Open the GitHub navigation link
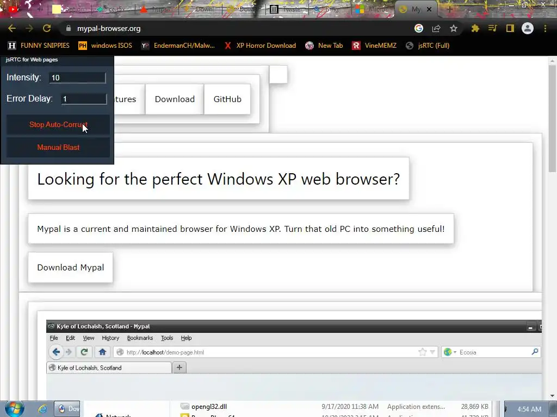Viewport: 557px width, 417px height. pos(227,99)
